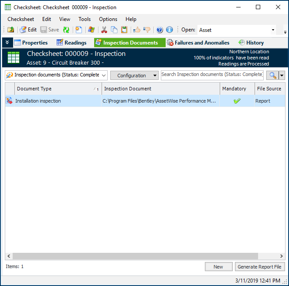The image size is (289, 286).
Task: Open the Tools menu
Action: pyautogui.click(x=85, y=19)
